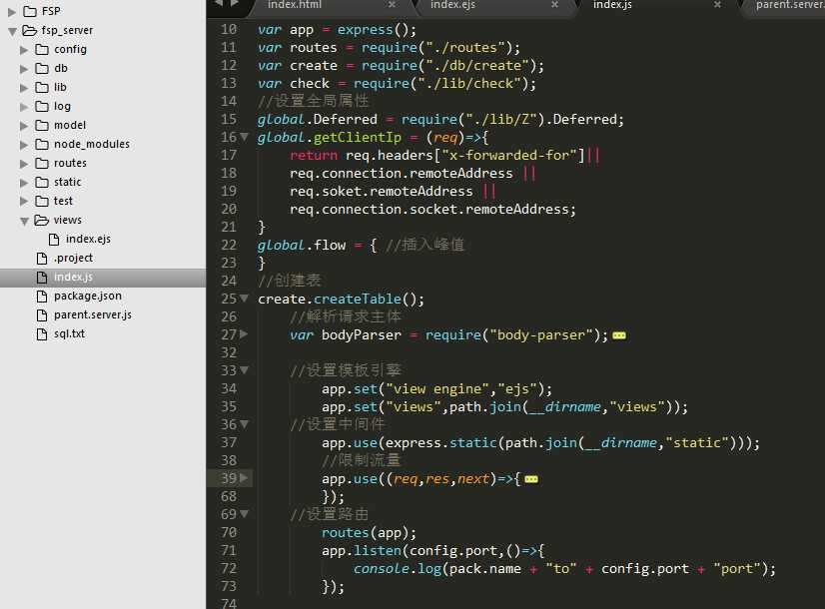Image resolution: width=825 pixels, height=609 pixels.
Task: Click the lib folder icon
Action: 42,87
